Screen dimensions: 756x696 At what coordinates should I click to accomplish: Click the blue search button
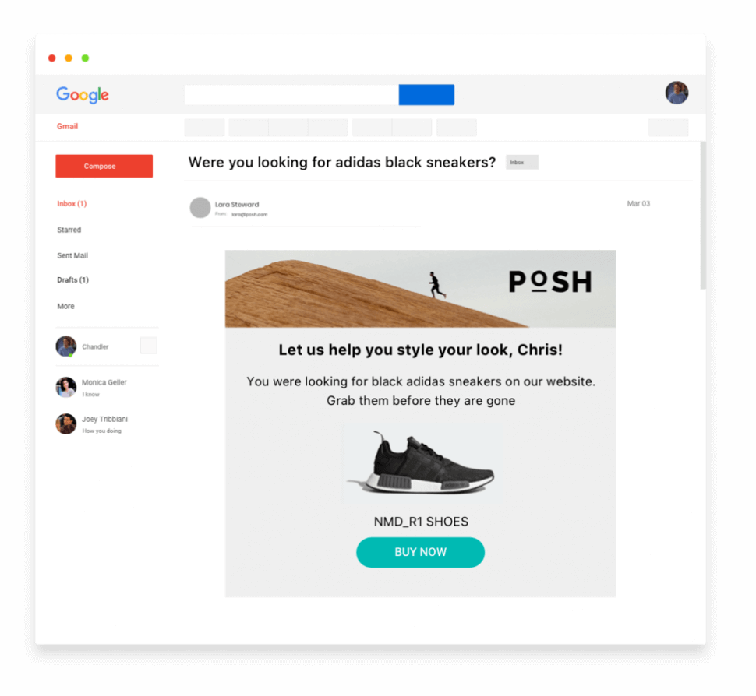pos(426,95)
